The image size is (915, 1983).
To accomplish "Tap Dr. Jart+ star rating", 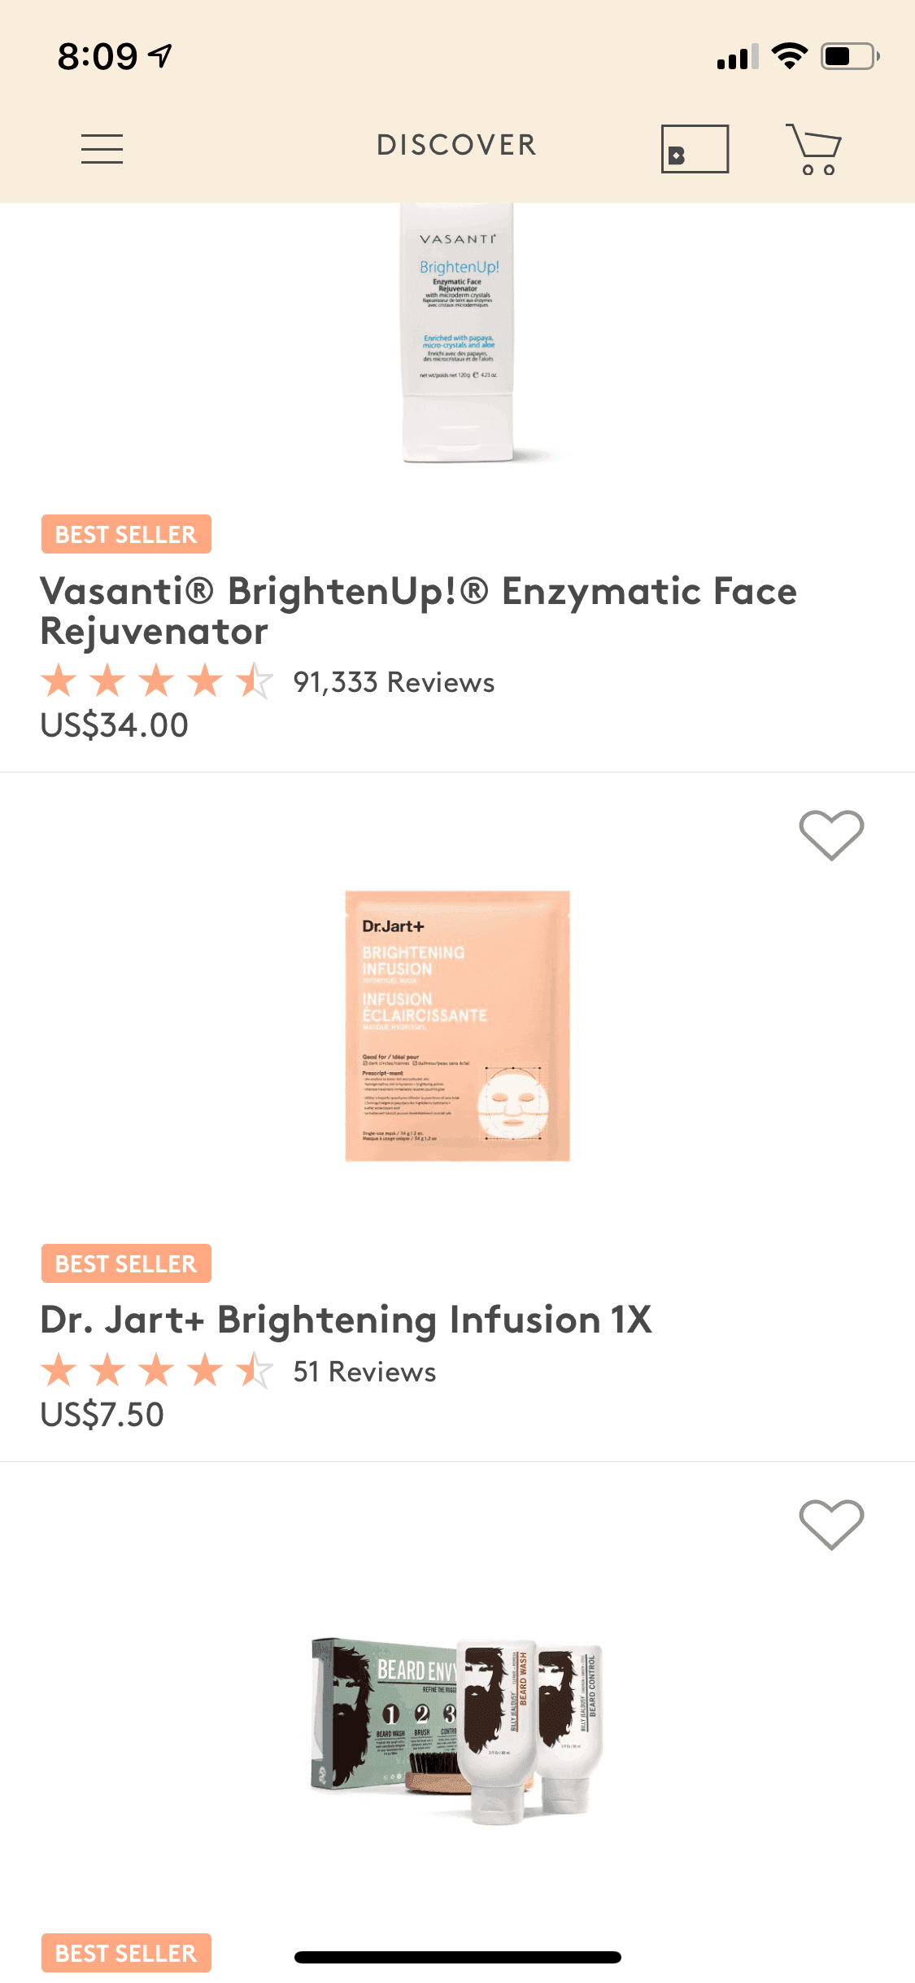I will click(156, 1371).
